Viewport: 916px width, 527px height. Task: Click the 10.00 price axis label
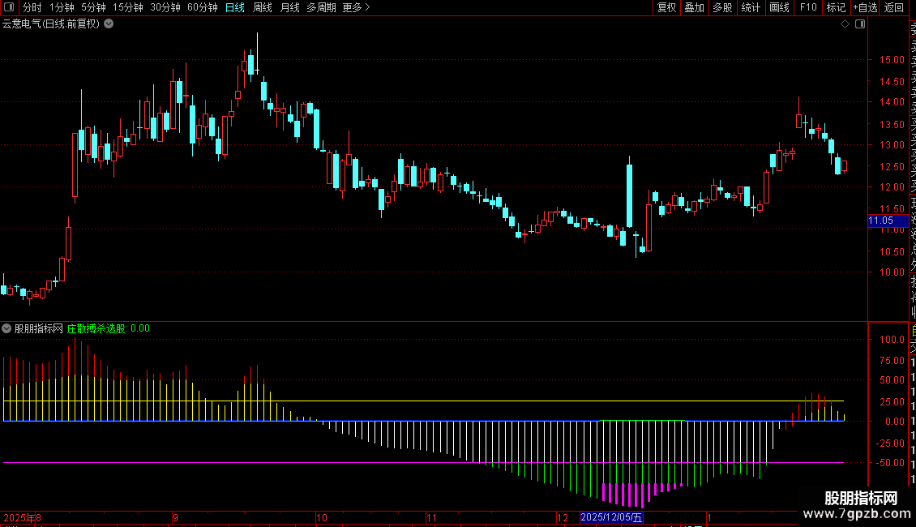click(892, 272)
